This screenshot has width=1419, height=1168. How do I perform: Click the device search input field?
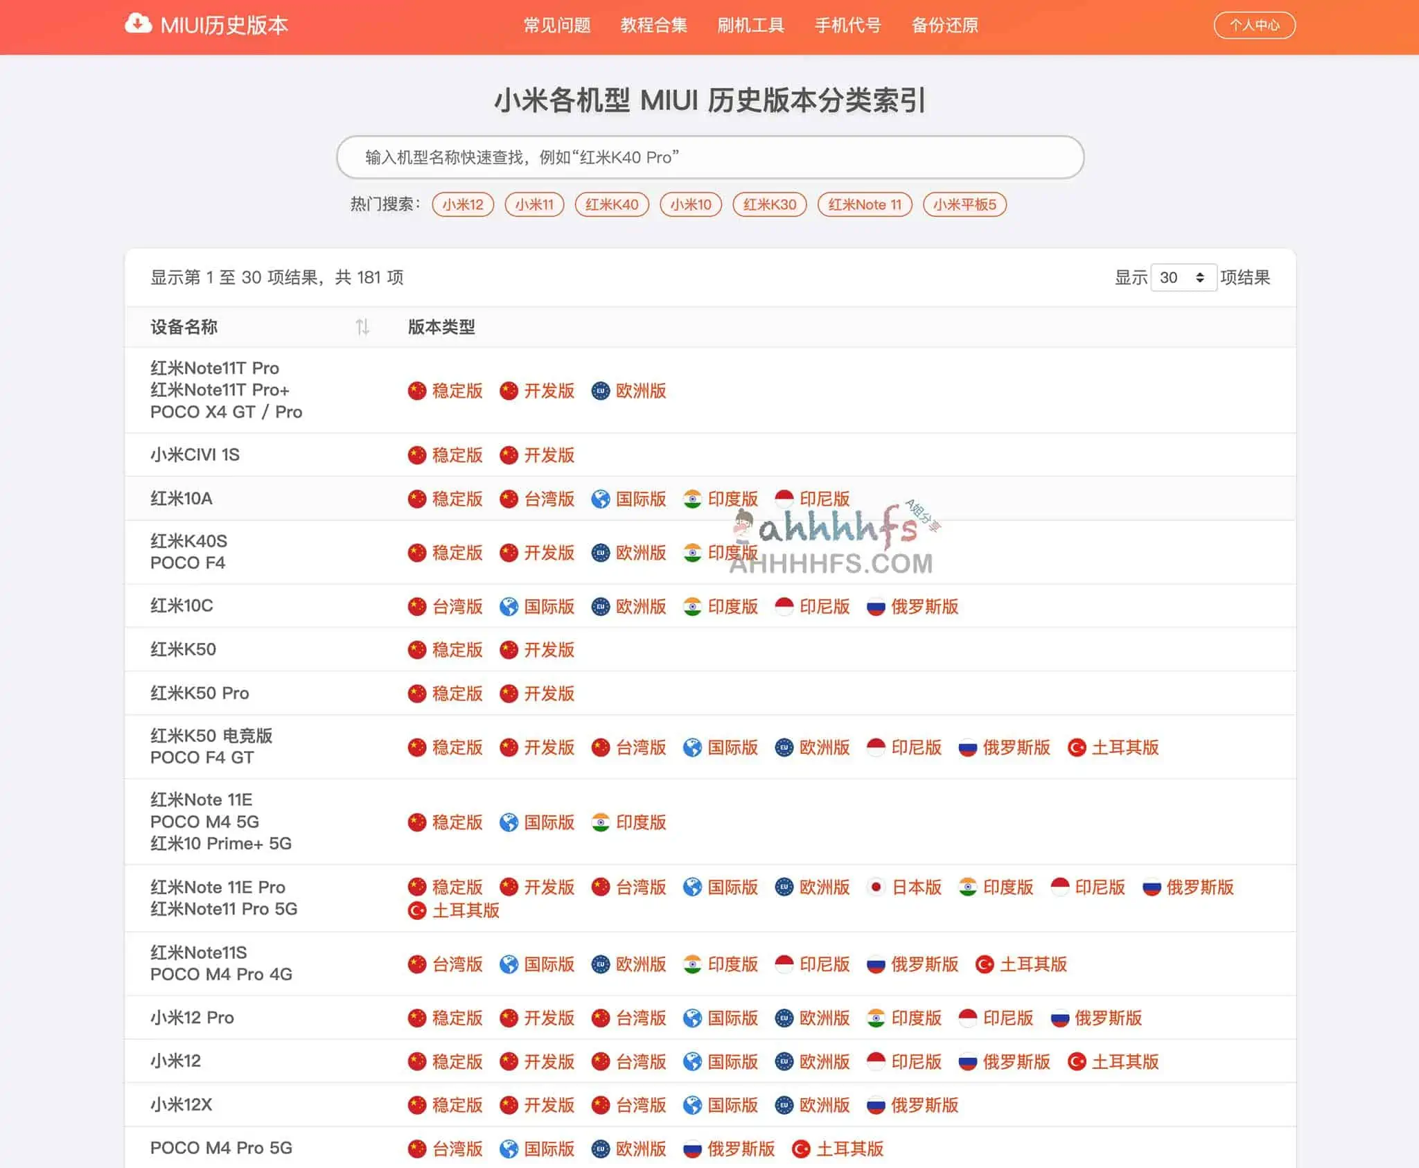(x=709, y=157)
